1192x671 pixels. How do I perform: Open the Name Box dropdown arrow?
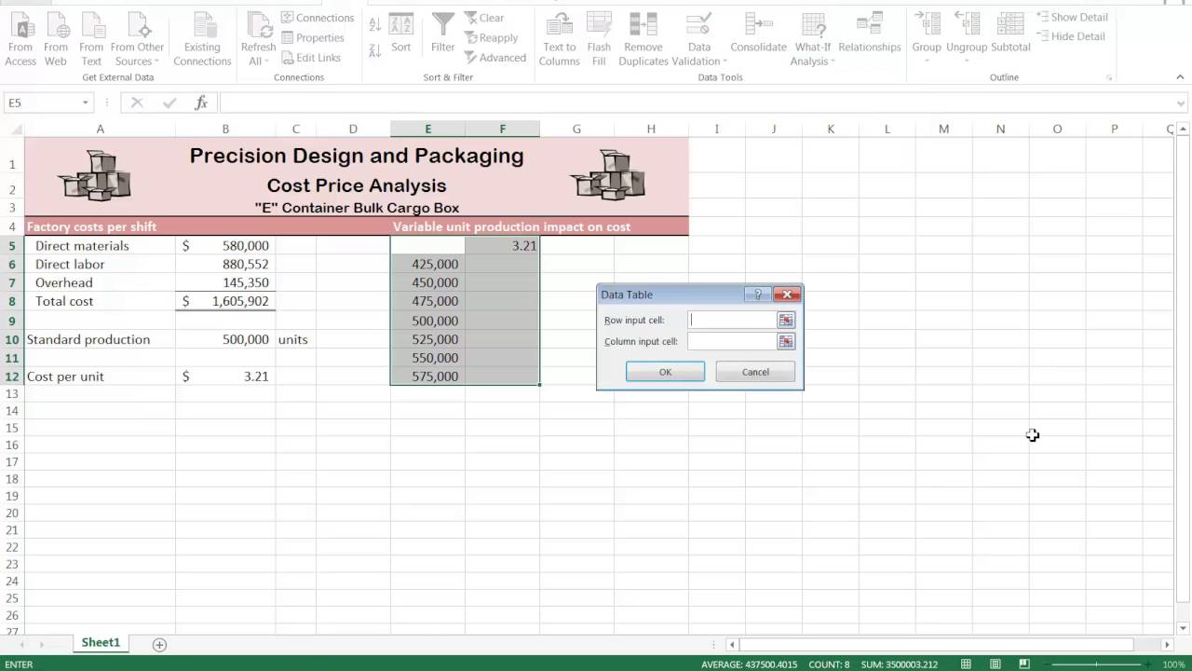(85, 103)
